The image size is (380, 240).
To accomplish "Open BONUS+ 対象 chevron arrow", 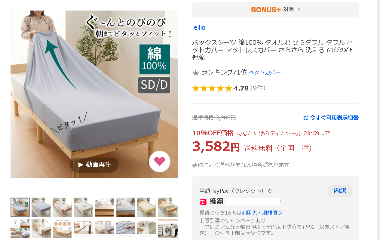I will [x=299, y=10].
